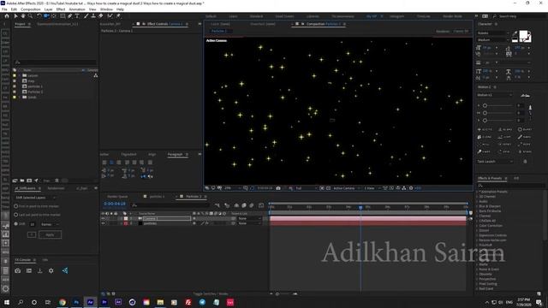The image size is (548, 308).
Task: Open the font family dropdown in Character panel
Action: [x=493, y=33]
